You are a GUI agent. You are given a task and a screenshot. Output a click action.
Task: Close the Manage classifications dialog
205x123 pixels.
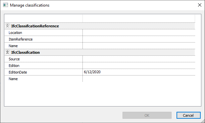(x=199, y=5)
